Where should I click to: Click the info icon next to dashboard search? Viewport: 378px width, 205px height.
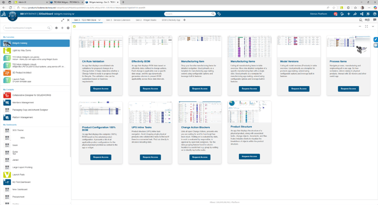click(56, 28)
